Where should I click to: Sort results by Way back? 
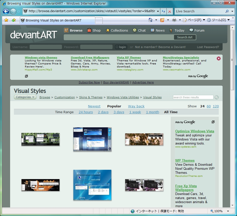[x=136, y=106]
